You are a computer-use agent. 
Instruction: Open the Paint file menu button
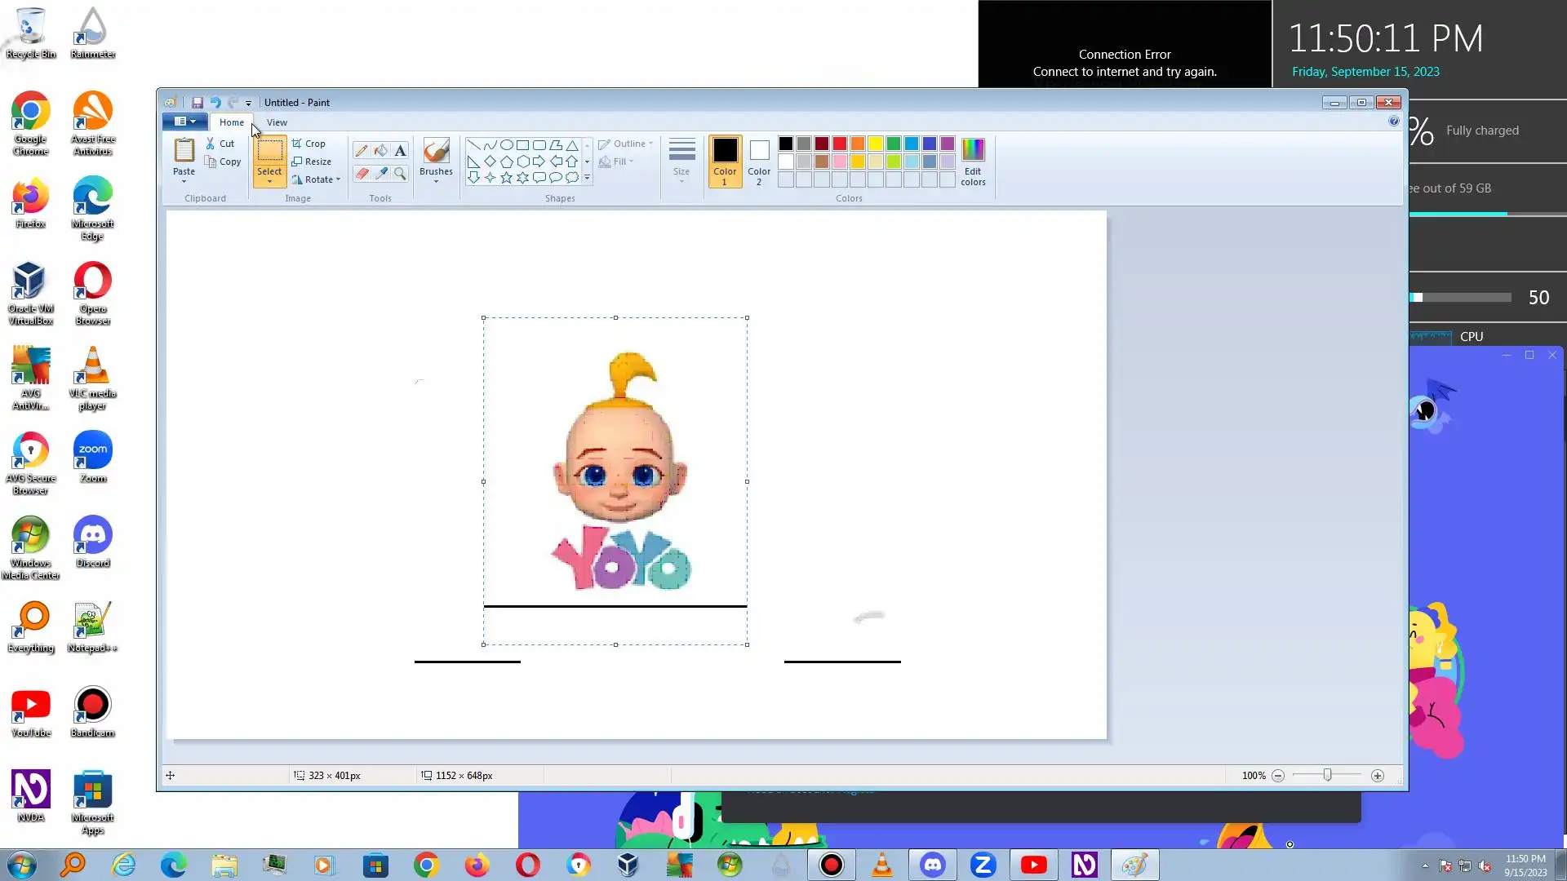point(184,122)
